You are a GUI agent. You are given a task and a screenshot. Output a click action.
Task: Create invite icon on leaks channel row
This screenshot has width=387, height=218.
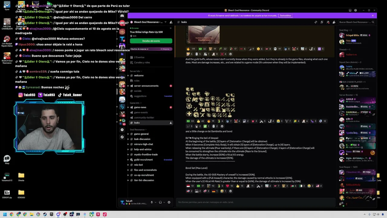171,123
